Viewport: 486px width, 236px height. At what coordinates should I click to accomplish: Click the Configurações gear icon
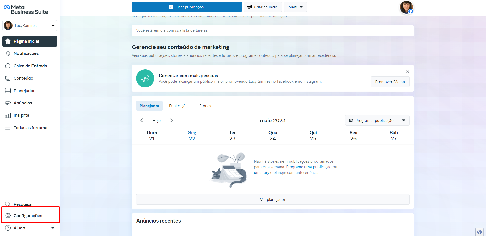(8, 216)
